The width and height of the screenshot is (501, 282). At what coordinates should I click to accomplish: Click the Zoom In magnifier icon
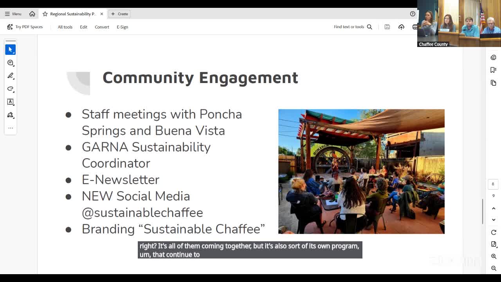tap(494, 257)
